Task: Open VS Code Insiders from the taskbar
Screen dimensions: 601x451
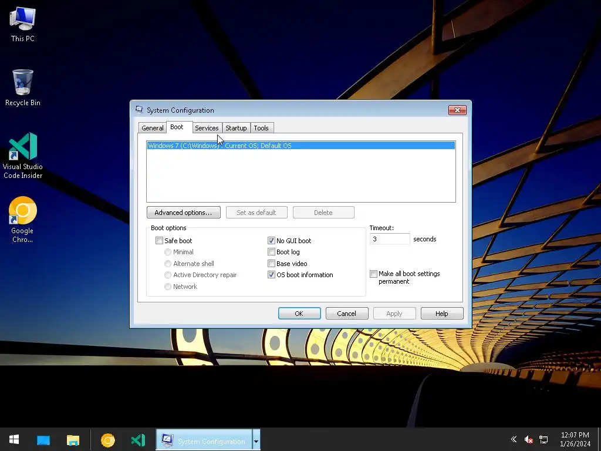Action: coord(138,440)
